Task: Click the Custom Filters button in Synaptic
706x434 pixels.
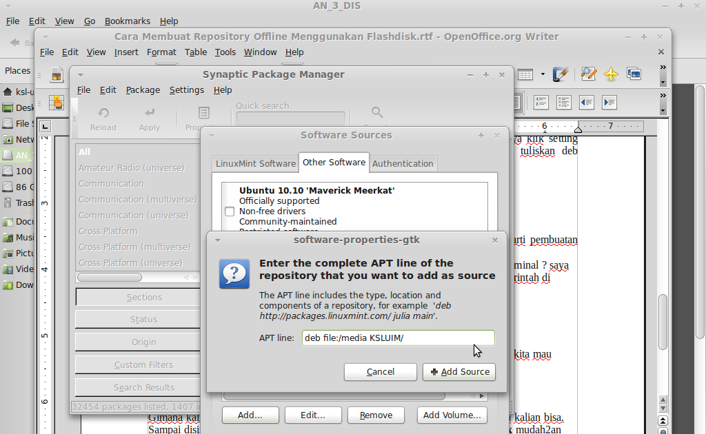Action: 138,364
